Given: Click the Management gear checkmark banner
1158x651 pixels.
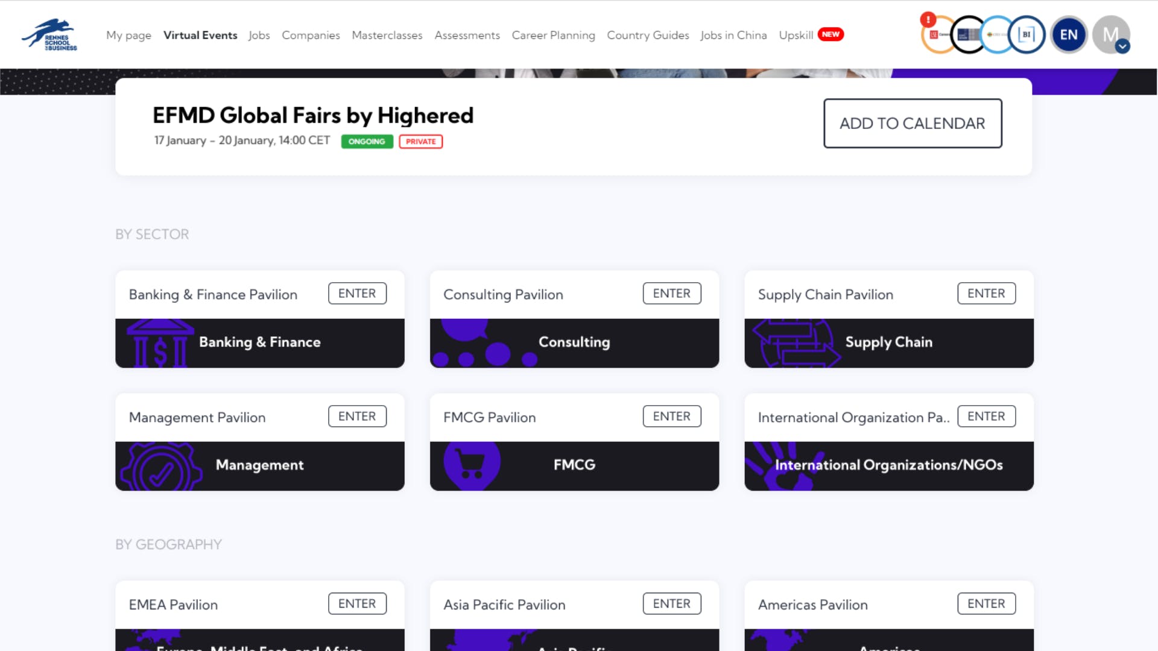Looking at the screenshot, I should click(259, 465).
